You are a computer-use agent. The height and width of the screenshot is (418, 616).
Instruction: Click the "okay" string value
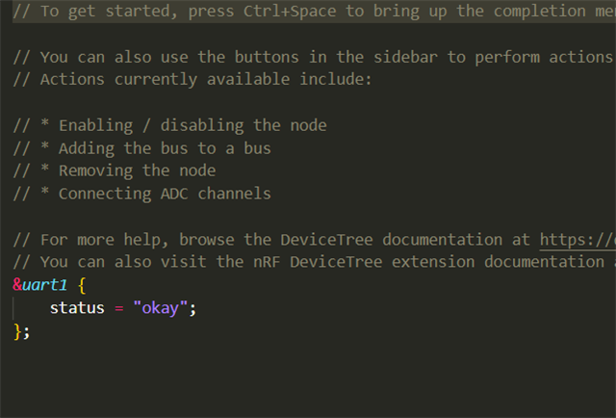click(161, 308)
